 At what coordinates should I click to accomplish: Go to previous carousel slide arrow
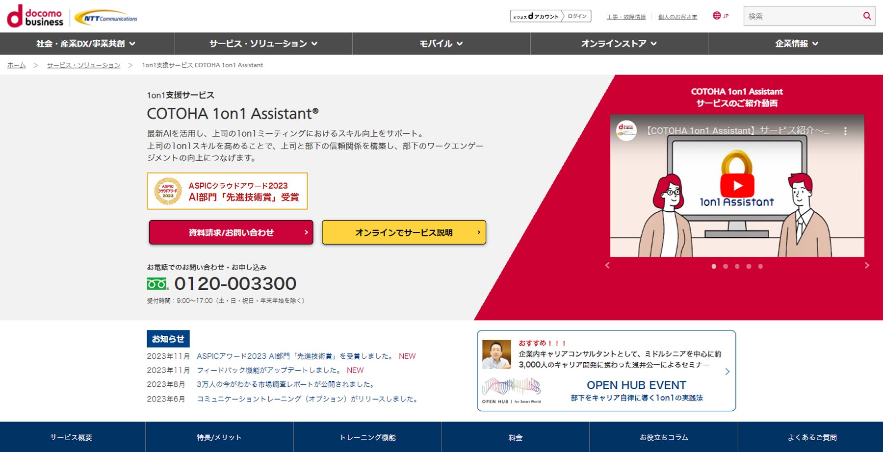pos(607,265)
